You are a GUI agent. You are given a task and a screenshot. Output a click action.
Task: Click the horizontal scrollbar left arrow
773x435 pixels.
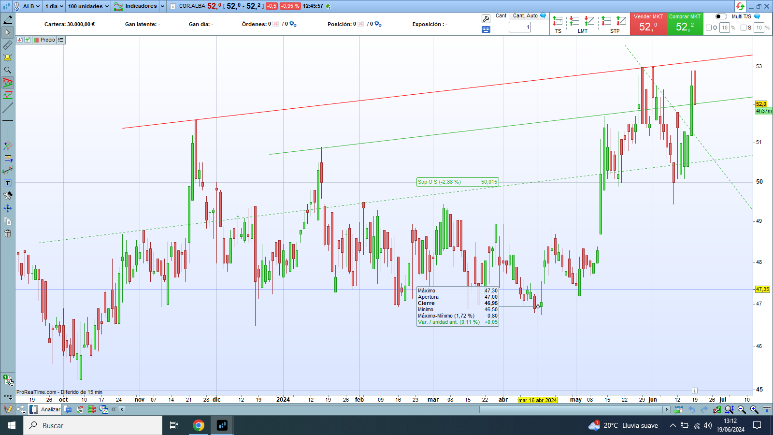[x=122, y=409]
